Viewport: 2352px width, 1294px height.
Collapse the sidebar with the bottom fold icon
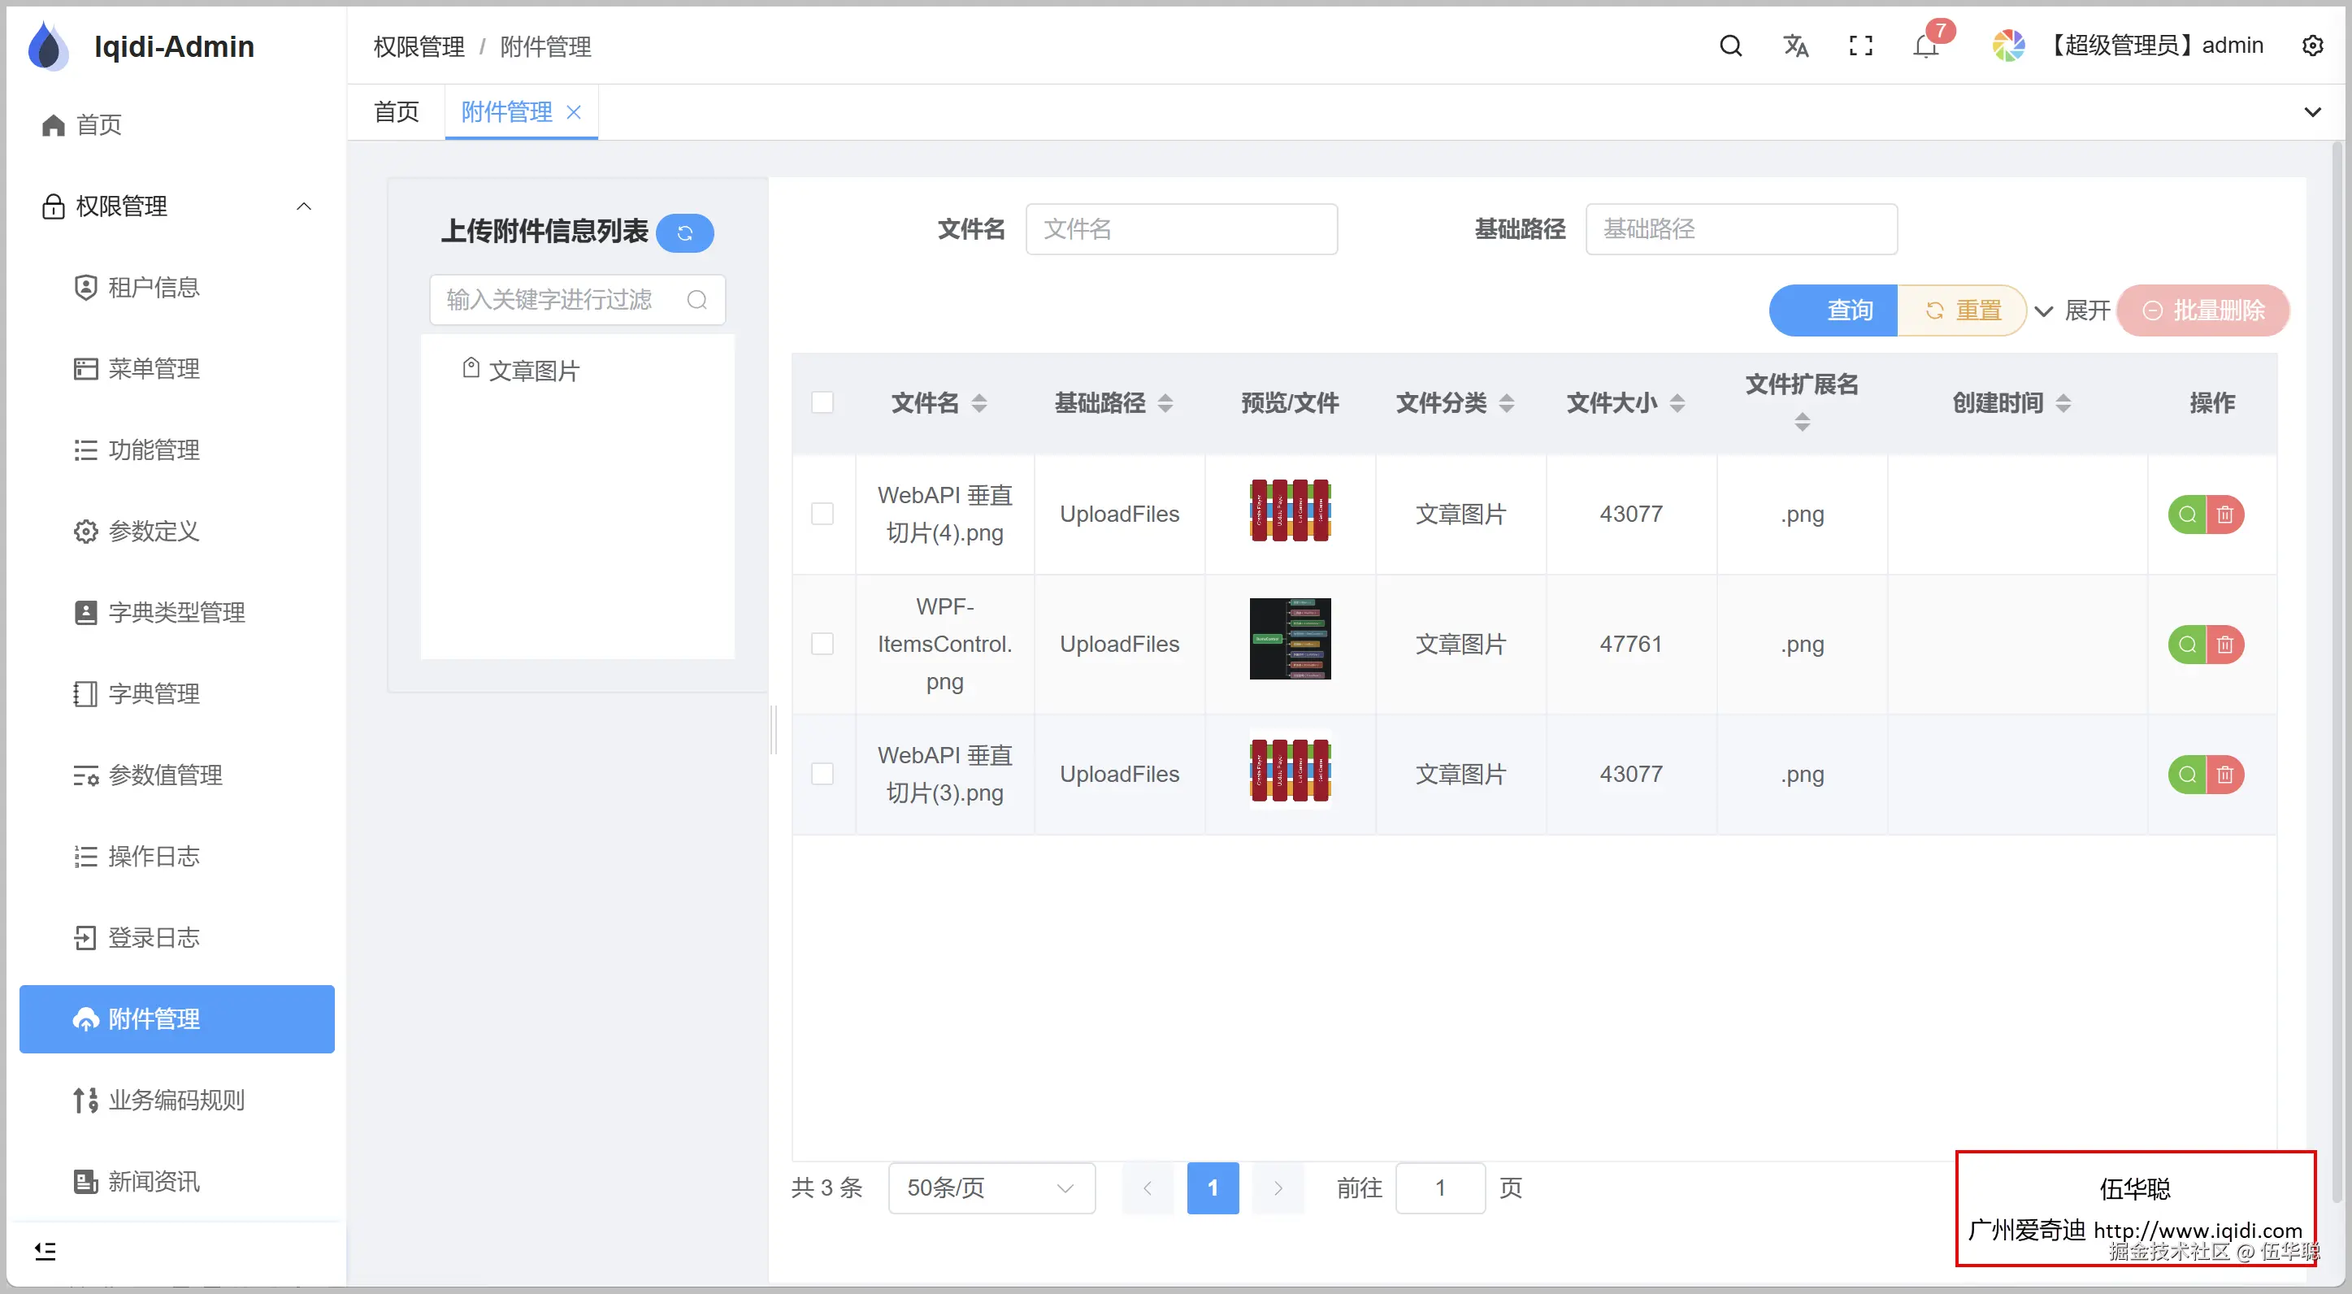(45, 1251)
